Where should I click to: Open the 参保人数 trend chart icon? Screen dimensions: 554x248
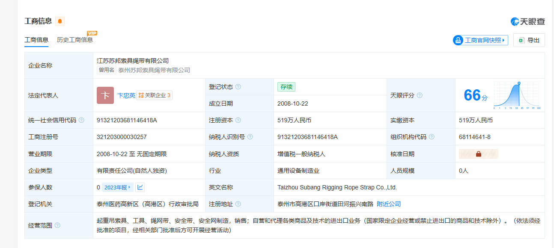pyautogui.click(x=140, y=187)
